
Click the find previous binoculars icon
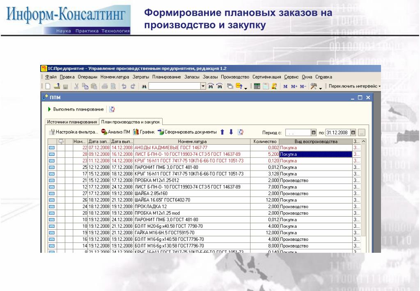tap(219, 86)
